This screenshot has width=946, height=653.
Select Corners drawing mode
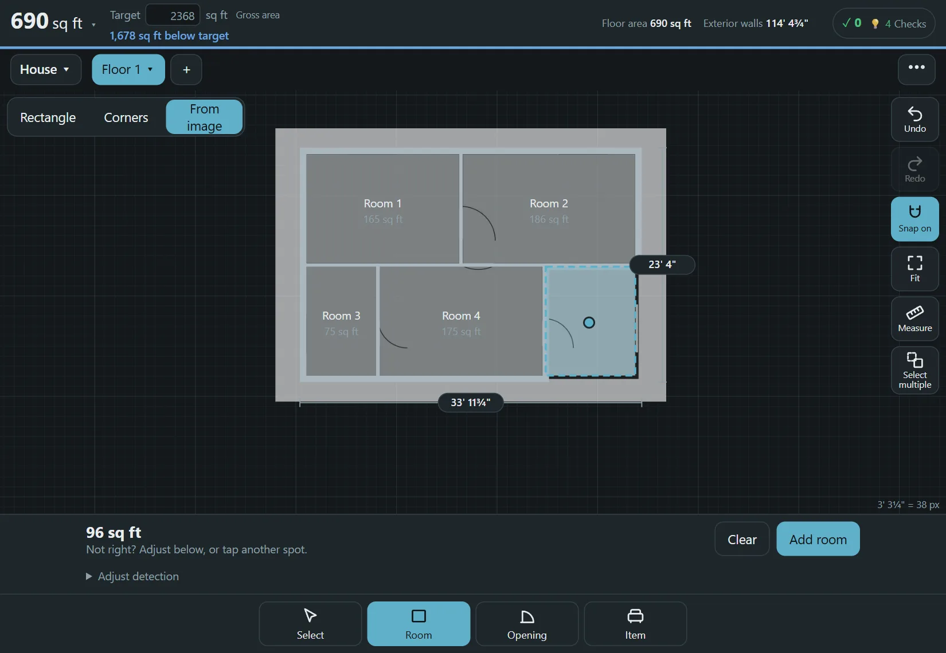click(126, 117)
